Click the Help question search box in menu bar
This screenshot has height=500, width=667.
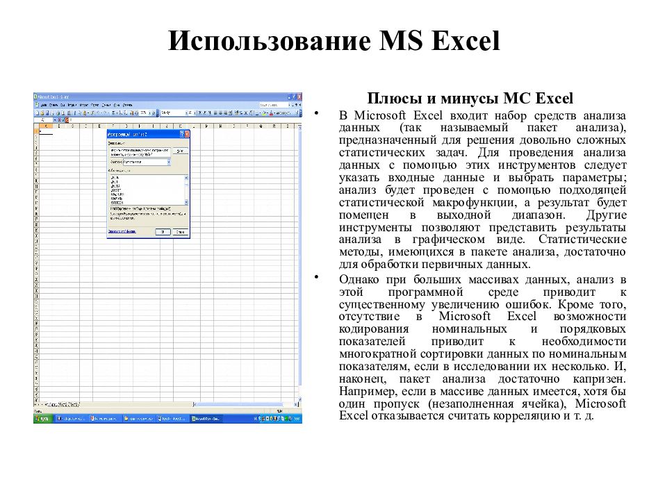pos(275,105)
